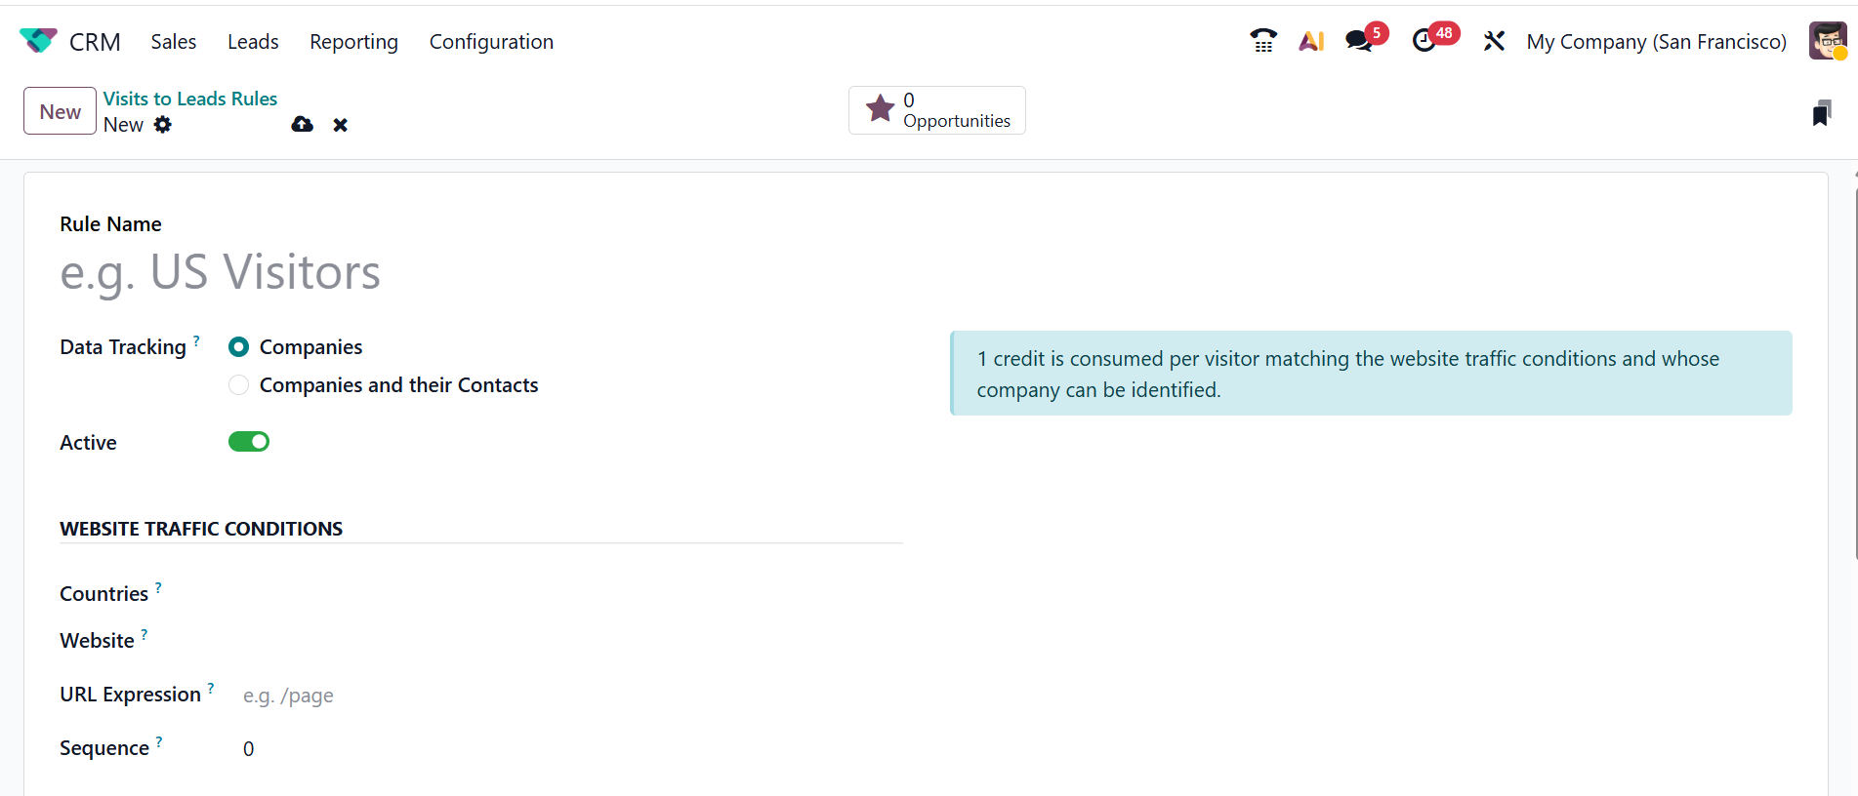This screenshot has height=796, width=1858.
Task: Toggle the Active switch off
Action: coord(249,442)
